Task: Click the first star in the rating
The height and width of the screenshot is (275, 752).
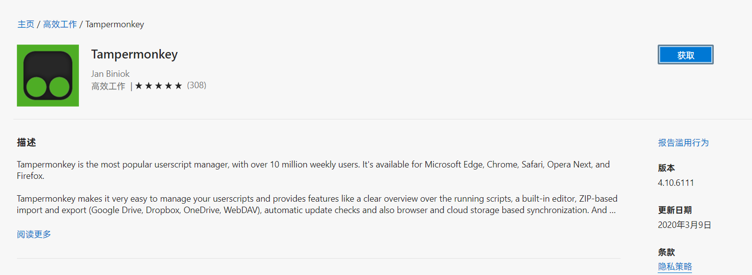Action: point(139,86)
